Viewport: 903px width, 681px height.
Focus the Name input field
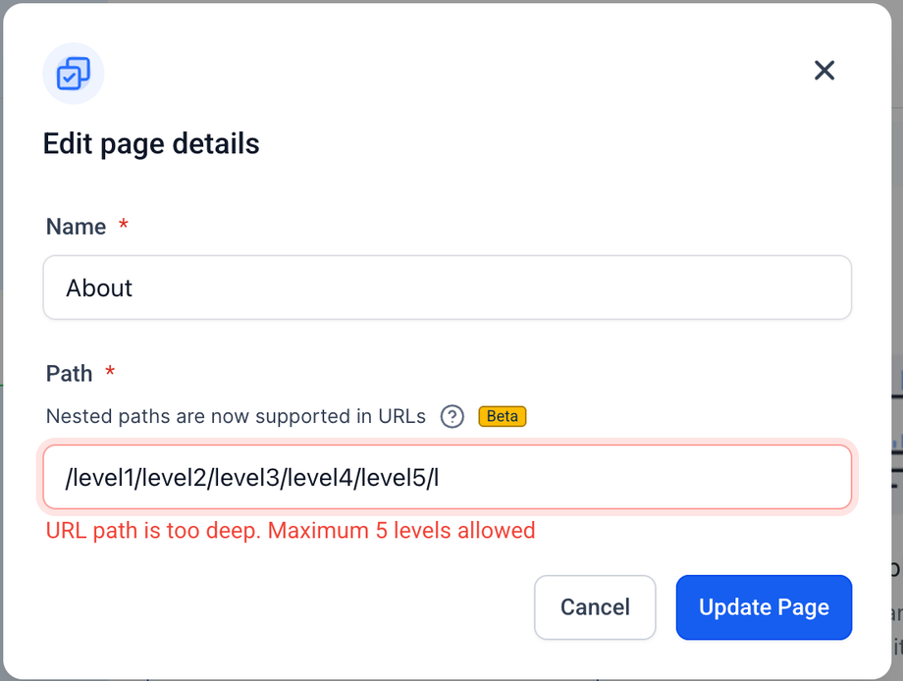click(447, 288)
